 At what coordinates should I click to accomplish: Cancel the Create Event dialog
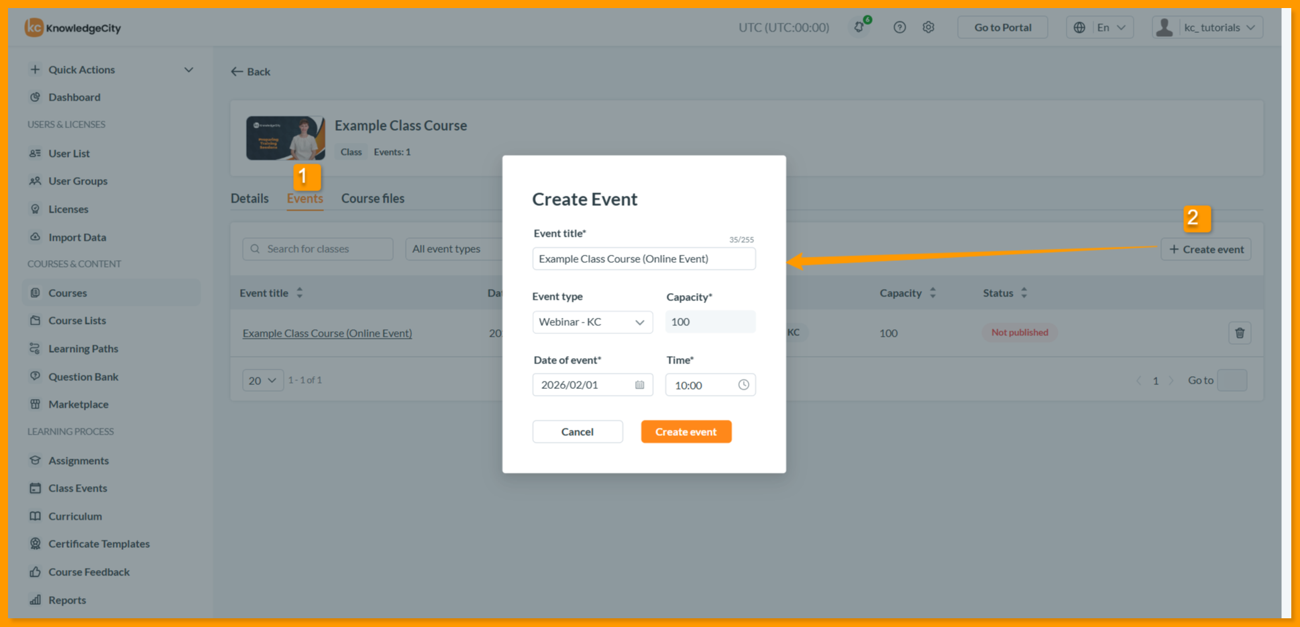pos(578,432)
